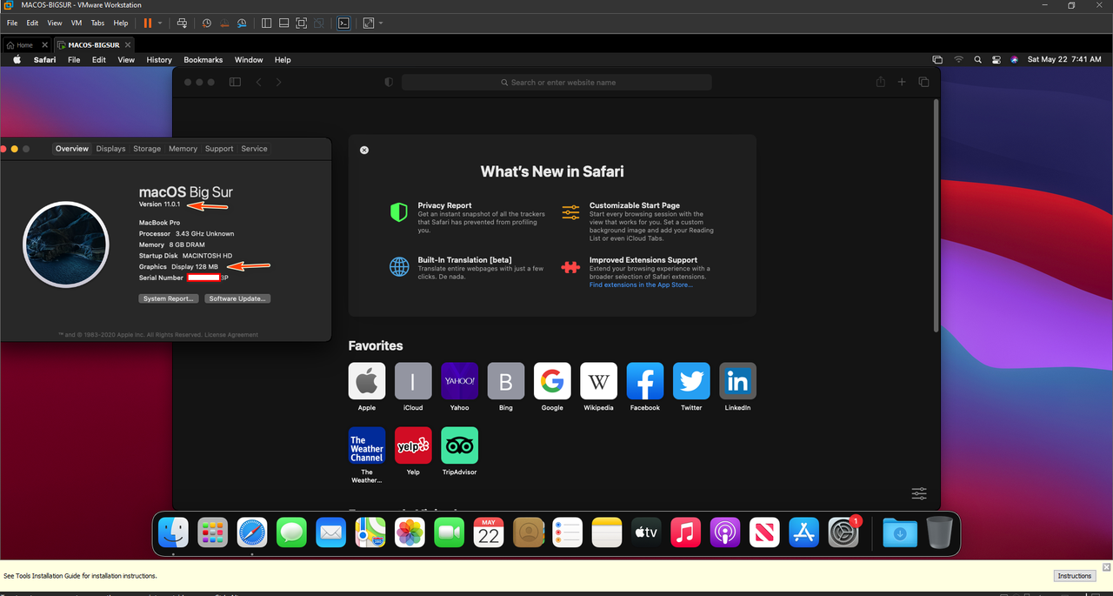The height and width of the screenshot is (596, 1113).
Task: Open Control Center in macOS menu bar
Action: pos(996,60)
